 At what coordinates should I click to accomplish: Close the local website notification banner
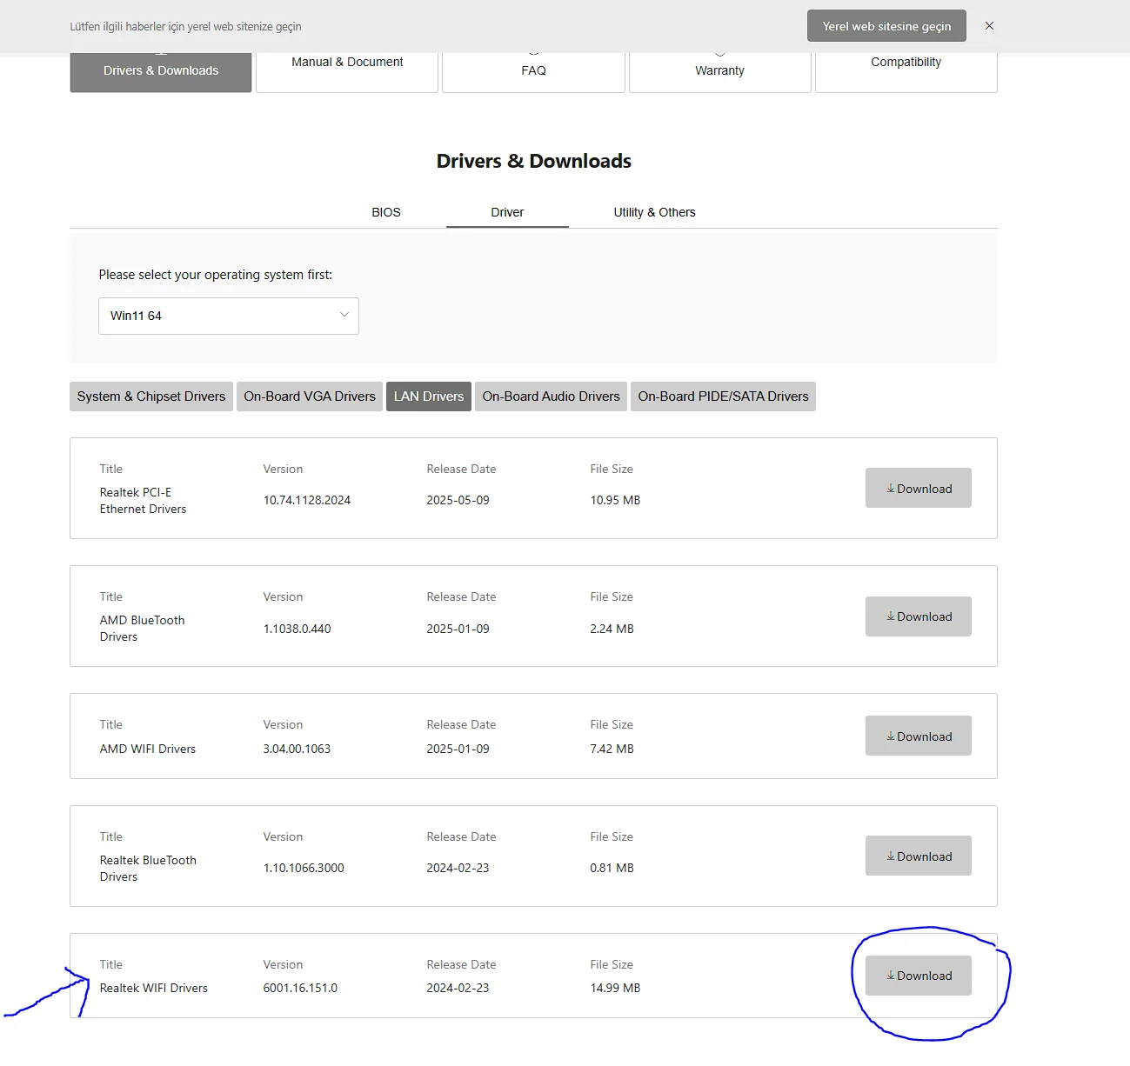coord(989,26)
